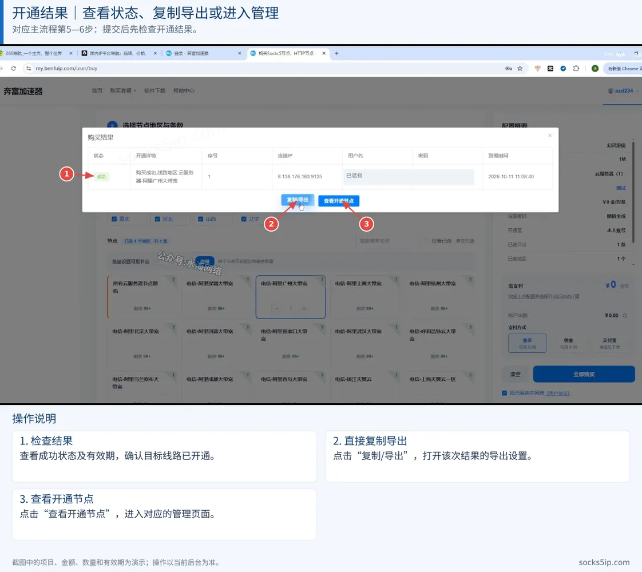
Task: Click the 成功 status tag in the results table
Action: (101, 177)
